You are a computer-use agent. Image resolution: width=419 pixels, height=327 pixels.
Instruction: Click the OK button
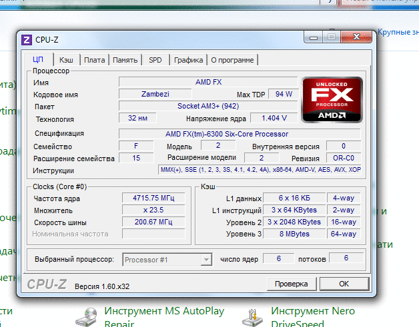tap(344, 284)
